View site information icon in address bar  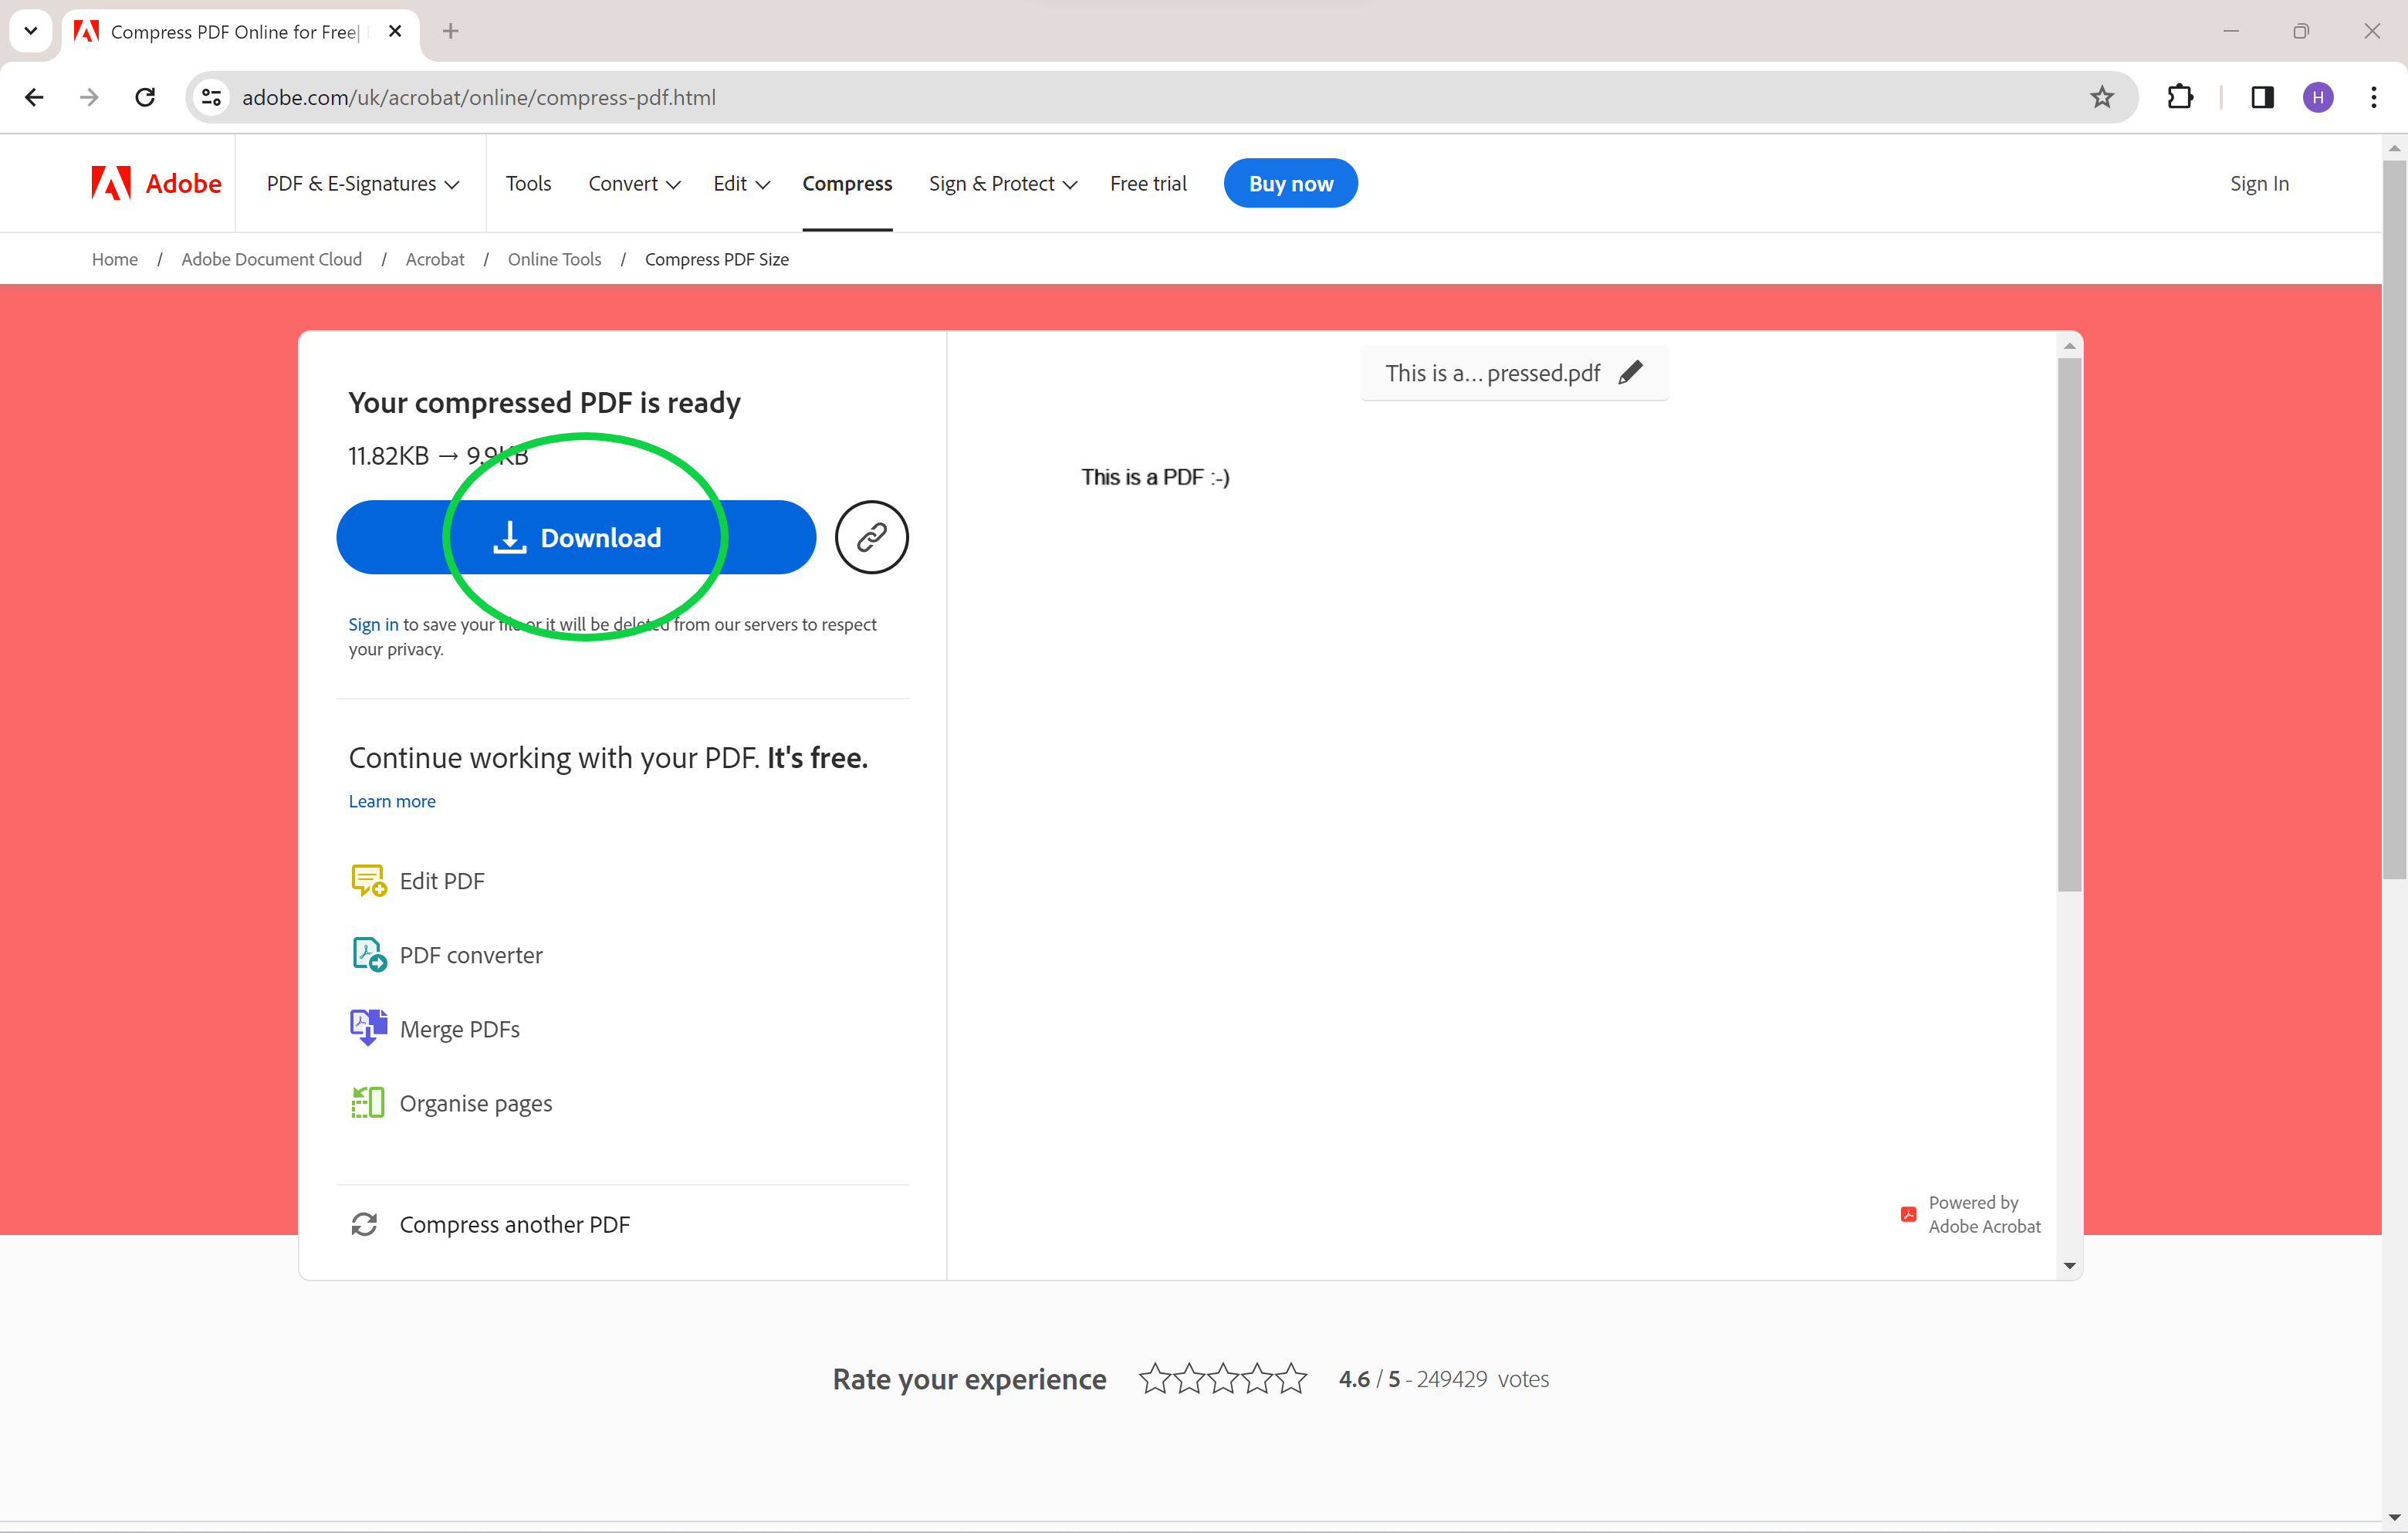pyautogui.click(x=211, y=97)
